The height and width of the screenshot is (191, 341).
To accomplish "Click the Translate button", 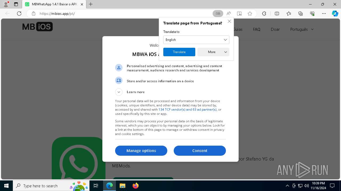I will tap(179, 52).
